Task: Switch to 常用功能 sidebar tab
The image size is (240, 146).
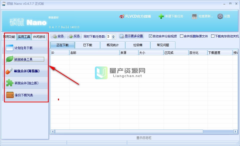Action: (x=9, y=37)
